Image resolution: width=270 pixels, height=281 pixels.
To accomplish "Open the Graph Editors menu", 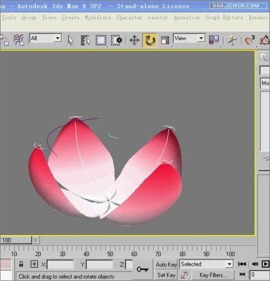I will click(224, 18).
